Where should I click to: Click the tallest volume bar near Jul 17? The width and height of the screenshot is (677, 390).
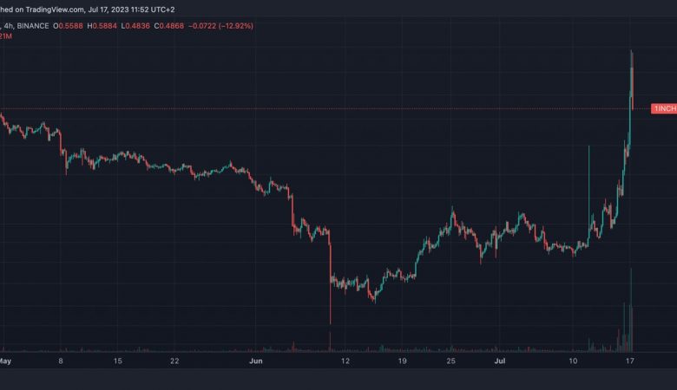pos(631,310)
